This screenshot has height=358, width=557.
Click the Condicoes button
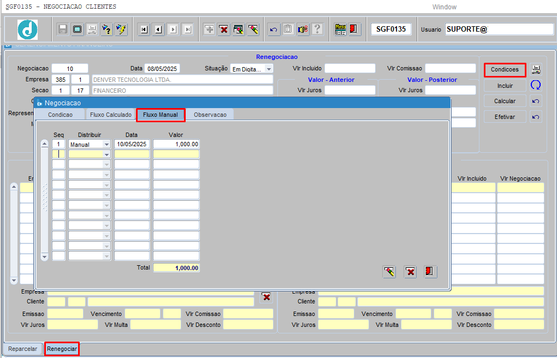coord(505,70)
